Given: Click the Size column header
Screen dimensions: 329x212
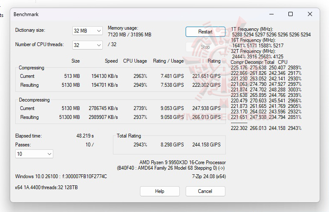Looking at the screenshot, I should tap(76, 61).
